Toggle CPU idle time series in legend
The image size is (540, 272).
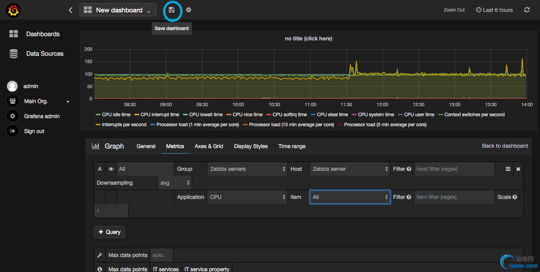pyautogui.click(x=116, y=115)
